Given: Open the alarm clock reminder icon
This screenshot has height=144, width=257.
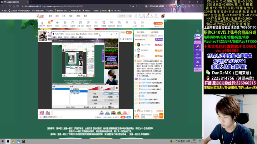Looking at the screenshot, I should (104, 22).
